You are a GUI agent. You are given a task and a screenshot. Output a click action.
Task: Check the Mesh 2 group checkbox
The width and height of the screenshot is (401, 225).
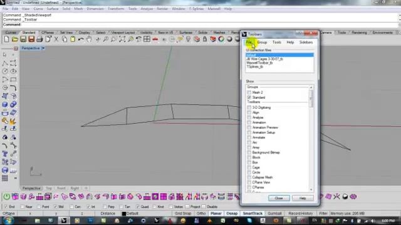click(249, 92)
